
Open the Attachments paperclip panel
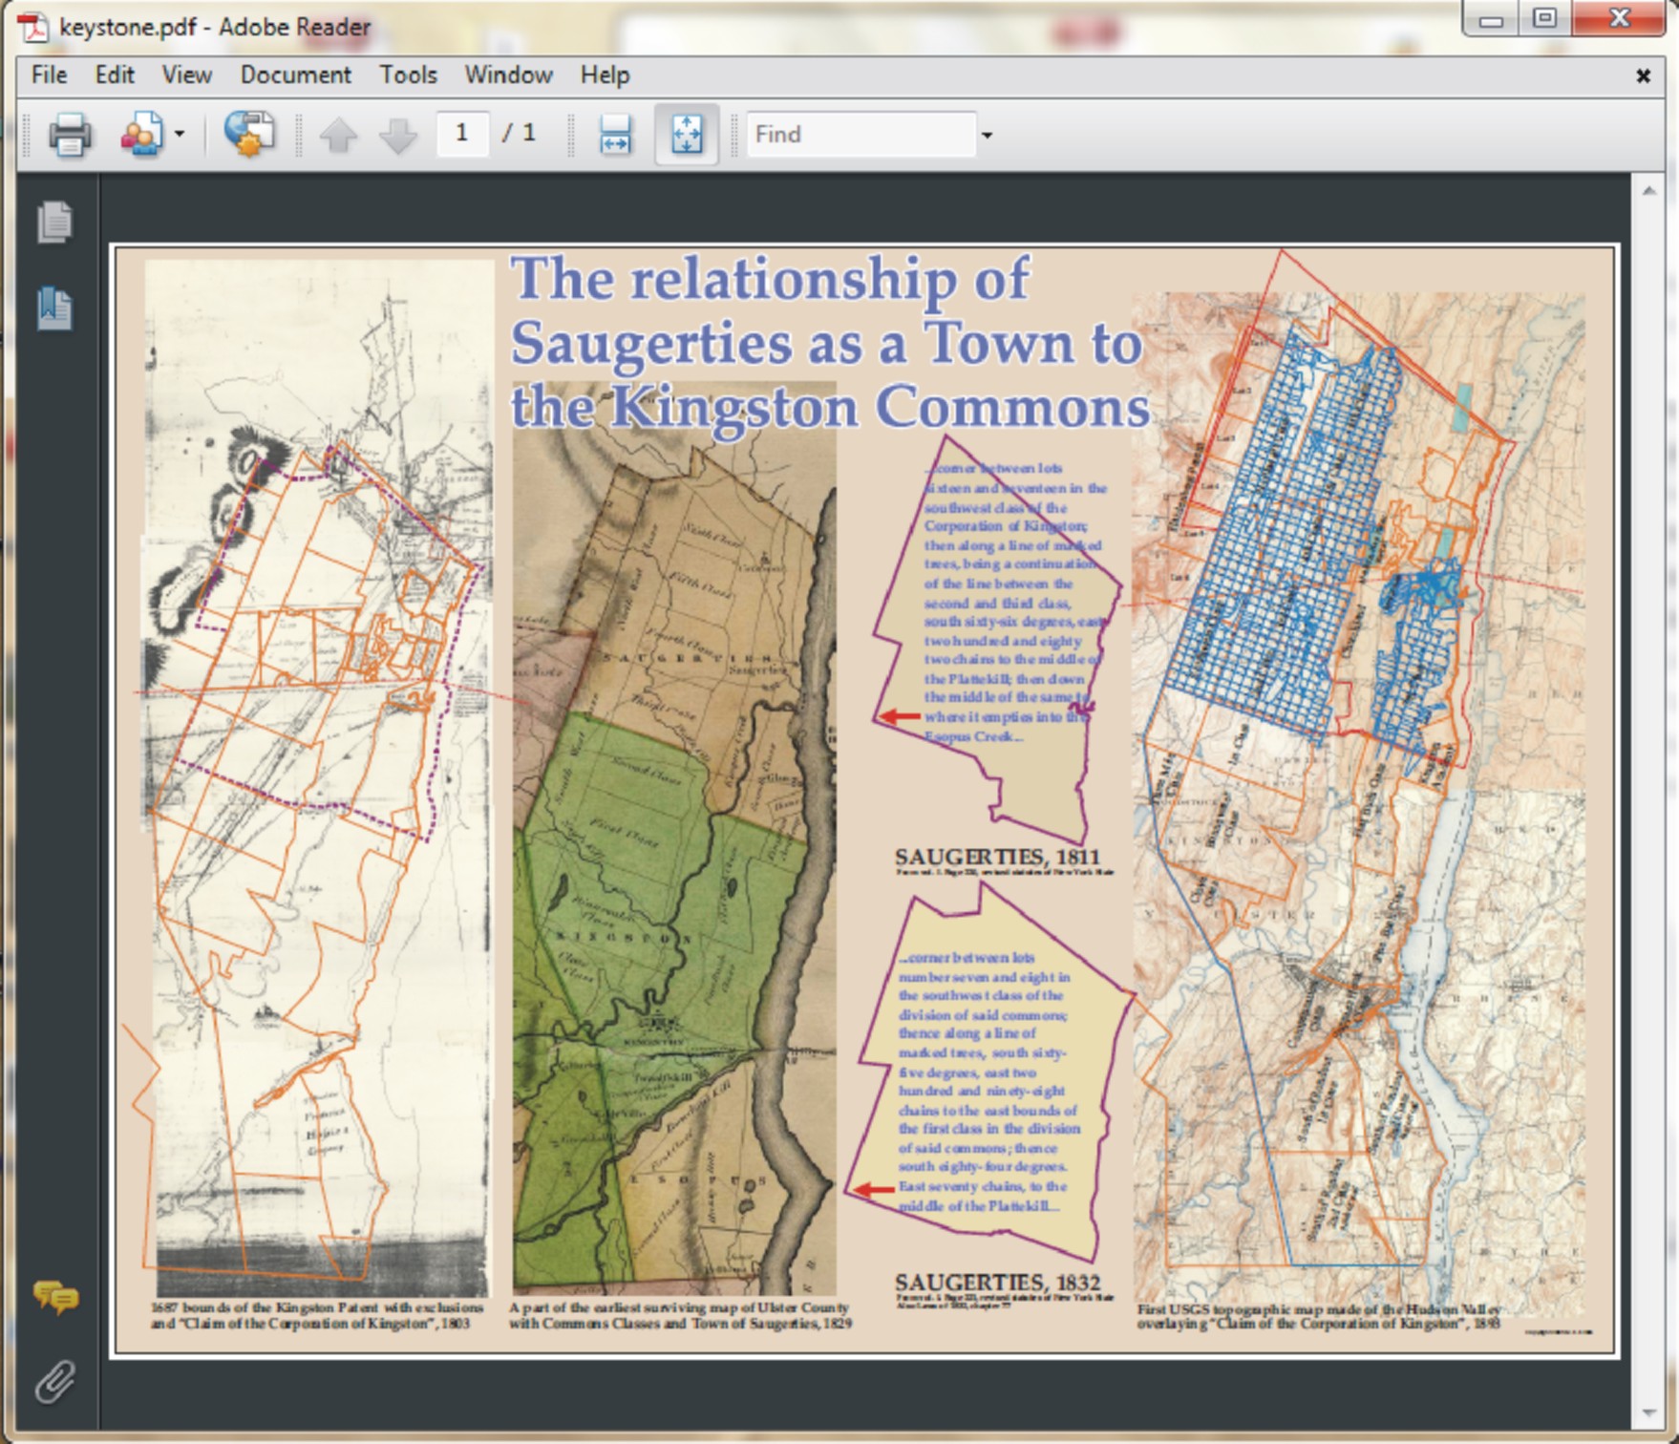coord(55,1381)
